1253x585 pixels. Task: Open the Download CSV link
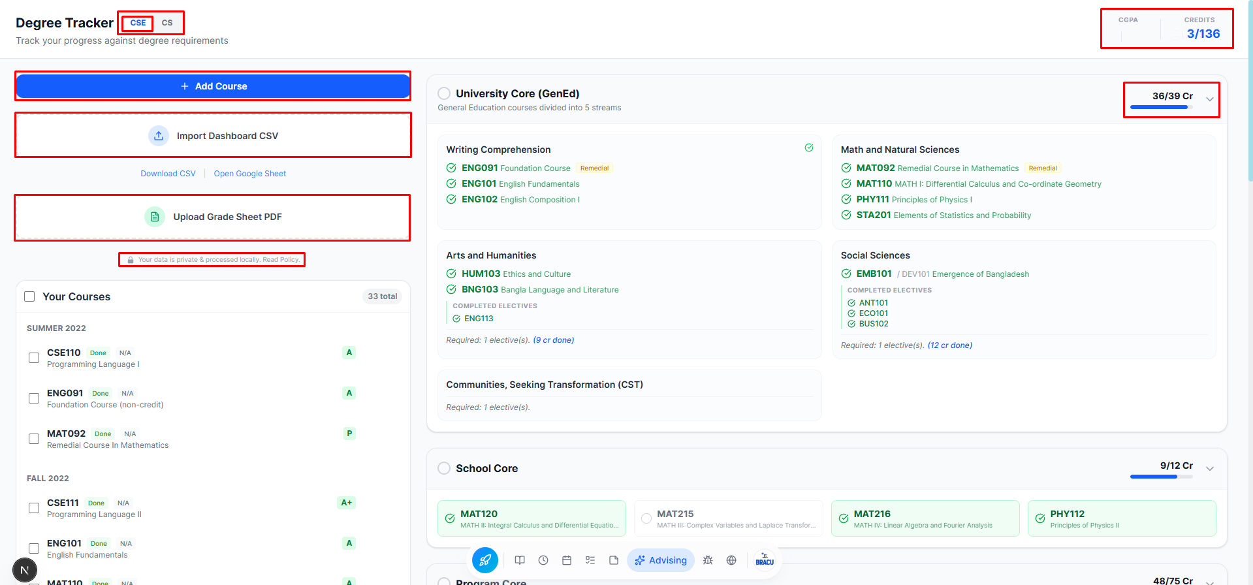click(168, 174)
